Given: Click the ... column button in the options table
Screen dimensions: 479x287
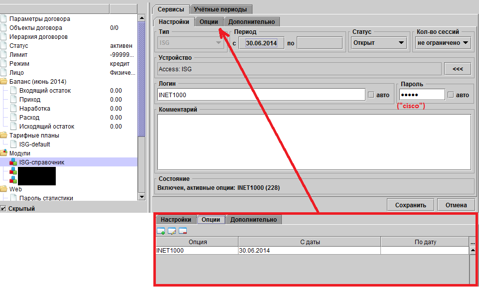Looking at the screenshot, I should pos(473,242).
